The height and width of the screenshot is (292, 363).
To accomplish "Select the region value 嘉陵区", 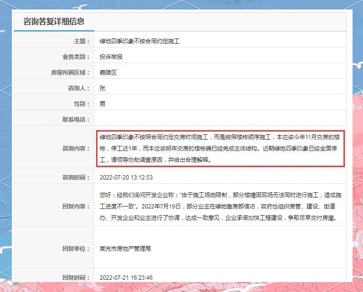I will (x=108, y=73).
